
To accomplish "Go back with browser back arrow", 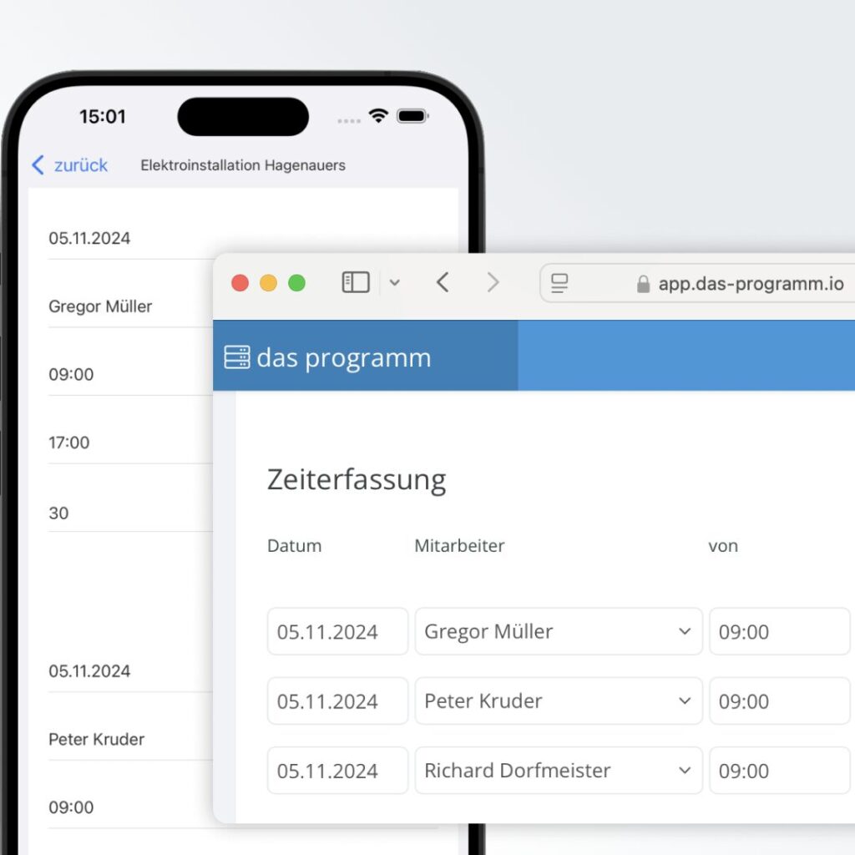I will (443, 282).
